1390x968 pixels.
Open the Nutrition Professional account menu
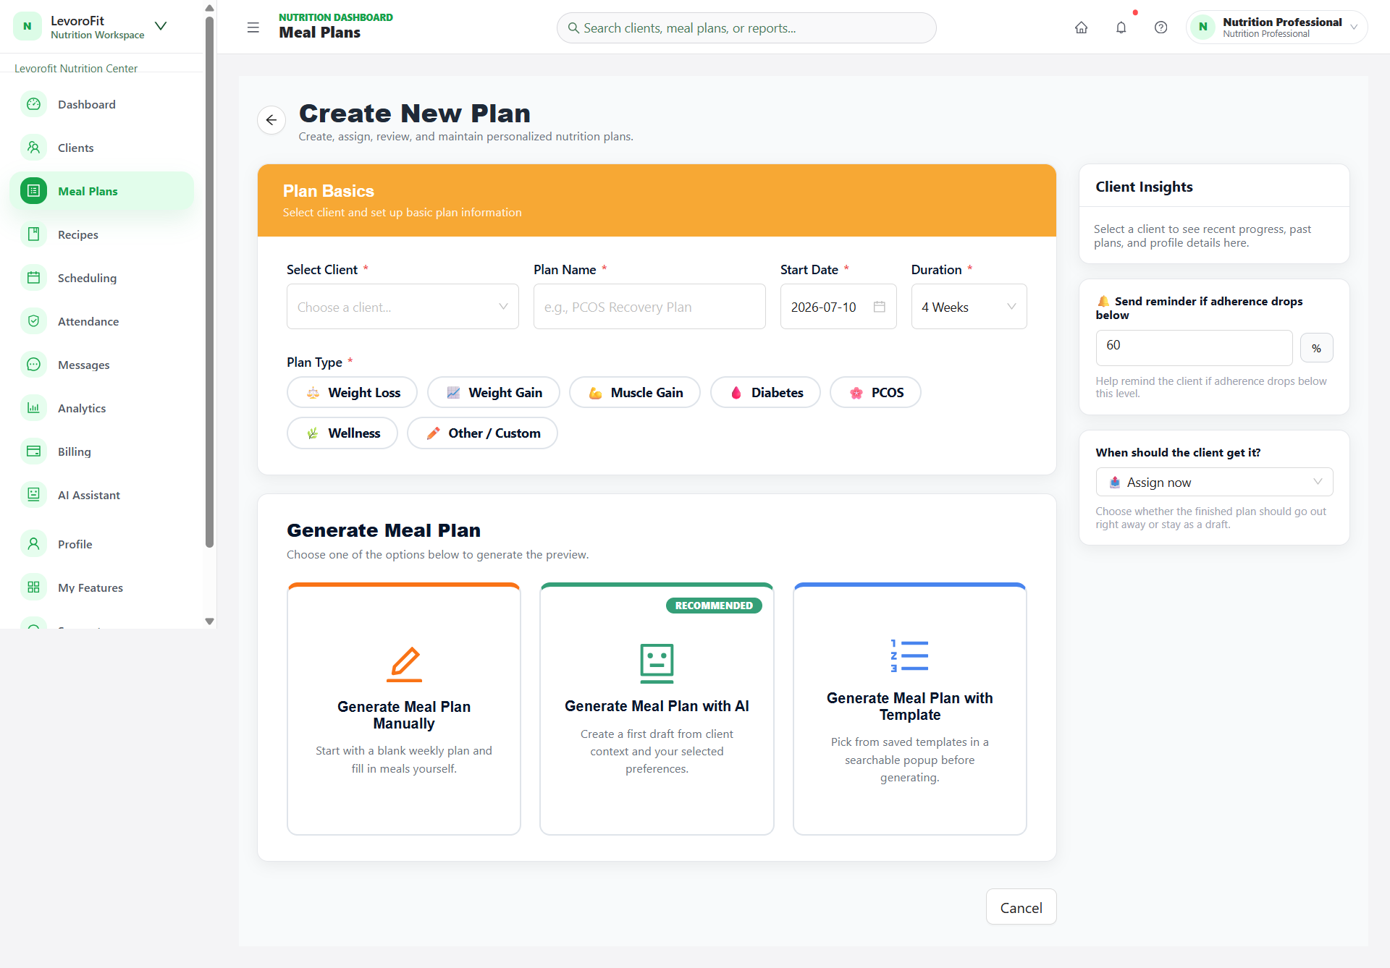(x=1276, y=27)
